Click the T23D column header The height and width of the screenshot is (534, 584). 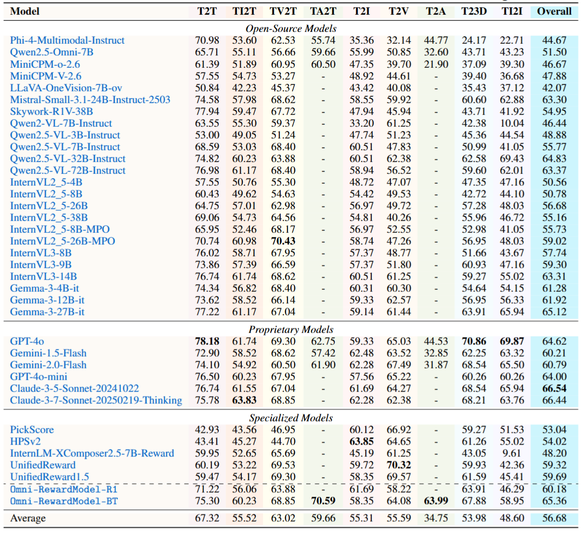pos(474,11)
